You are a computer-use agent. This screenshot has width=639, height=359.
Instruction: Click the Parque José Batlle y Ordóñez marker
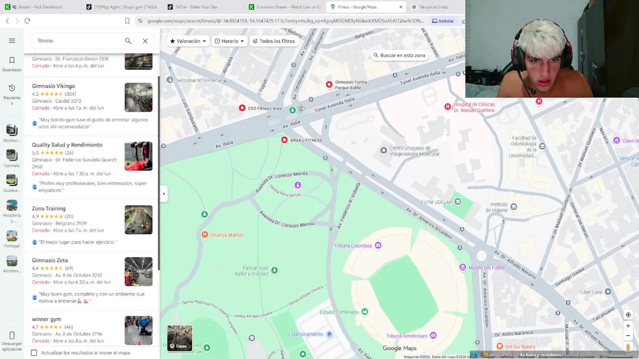(275, 270)
